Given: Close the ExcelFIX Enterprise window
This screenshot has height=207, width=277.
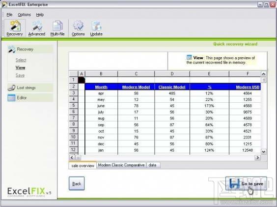Looking at the screenshot, I should [x=273, y=4].
